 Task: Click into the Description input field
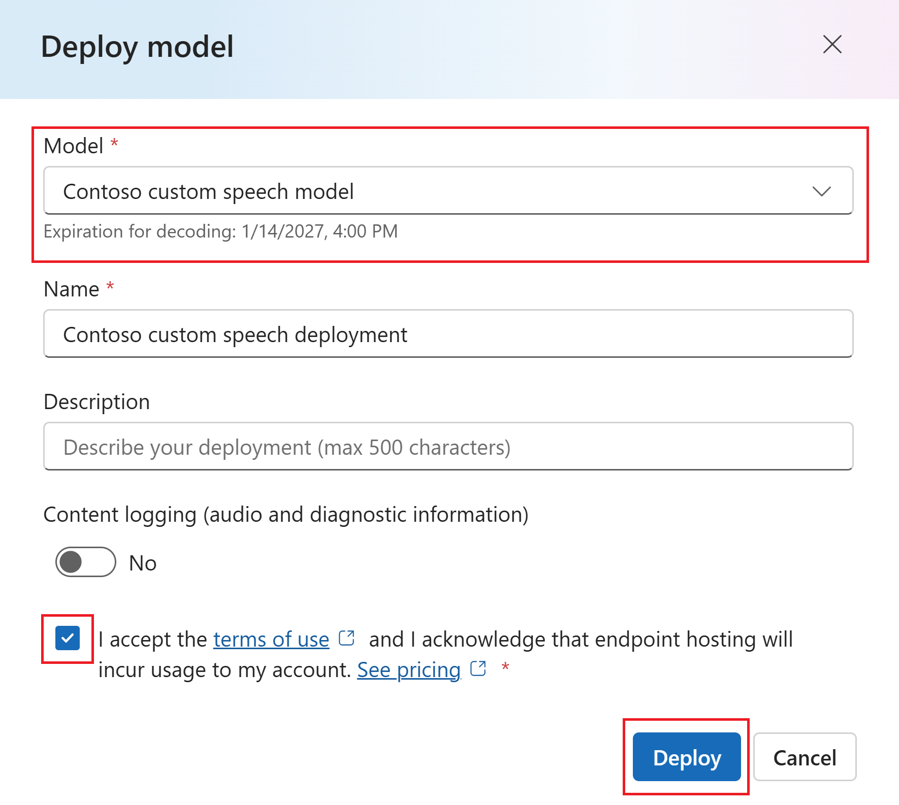tap(448, 447)
